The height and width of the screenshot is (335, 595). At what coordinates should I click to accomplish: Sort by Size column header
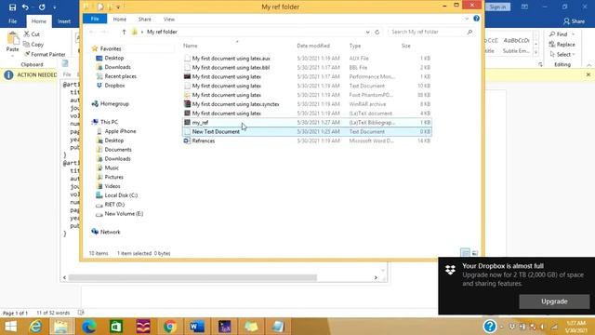(405, 46)
